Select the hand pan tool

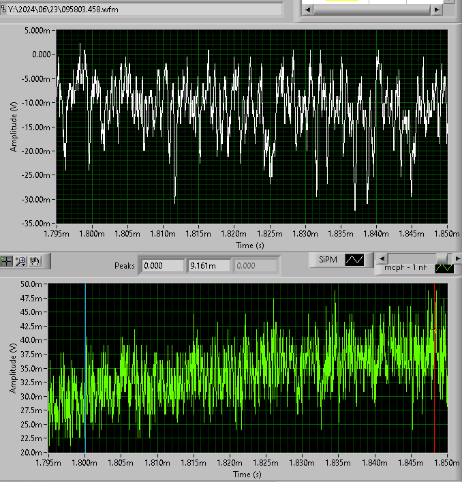tap(35, 260)
